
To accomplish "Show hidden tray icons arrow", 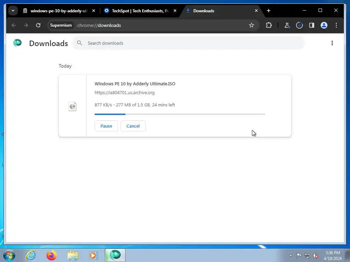I will click(291, 256).
